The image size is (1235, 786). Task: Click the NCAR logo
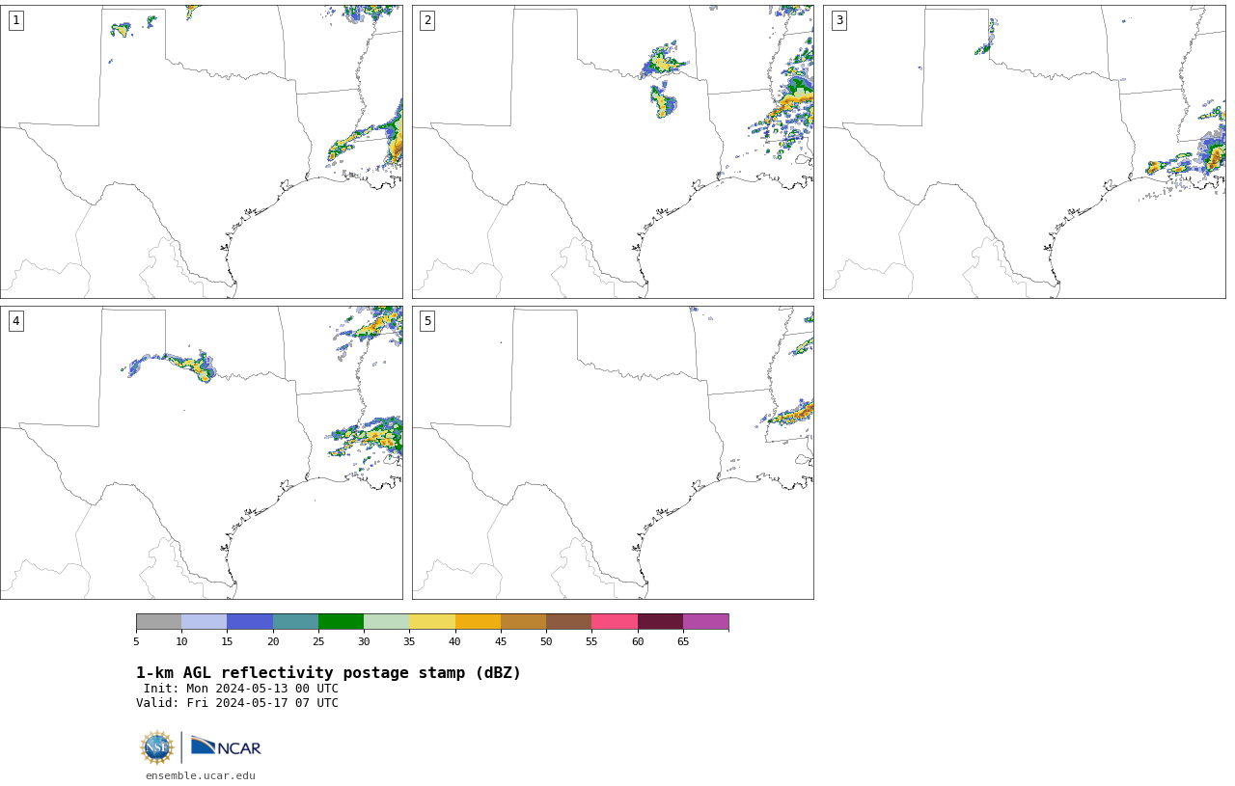click(x=226, y=746)
